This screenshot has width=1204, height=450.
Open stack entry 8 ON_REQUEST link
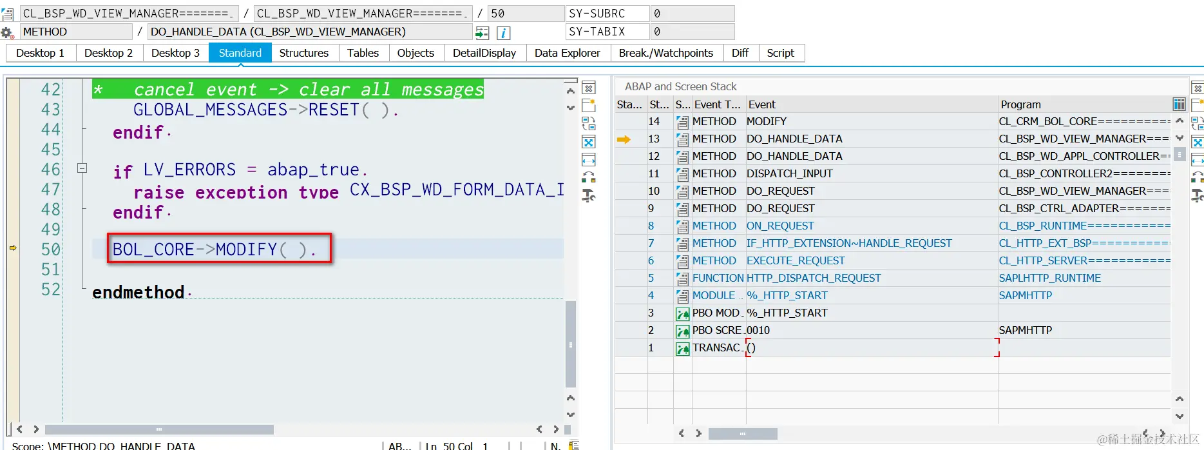779,226
